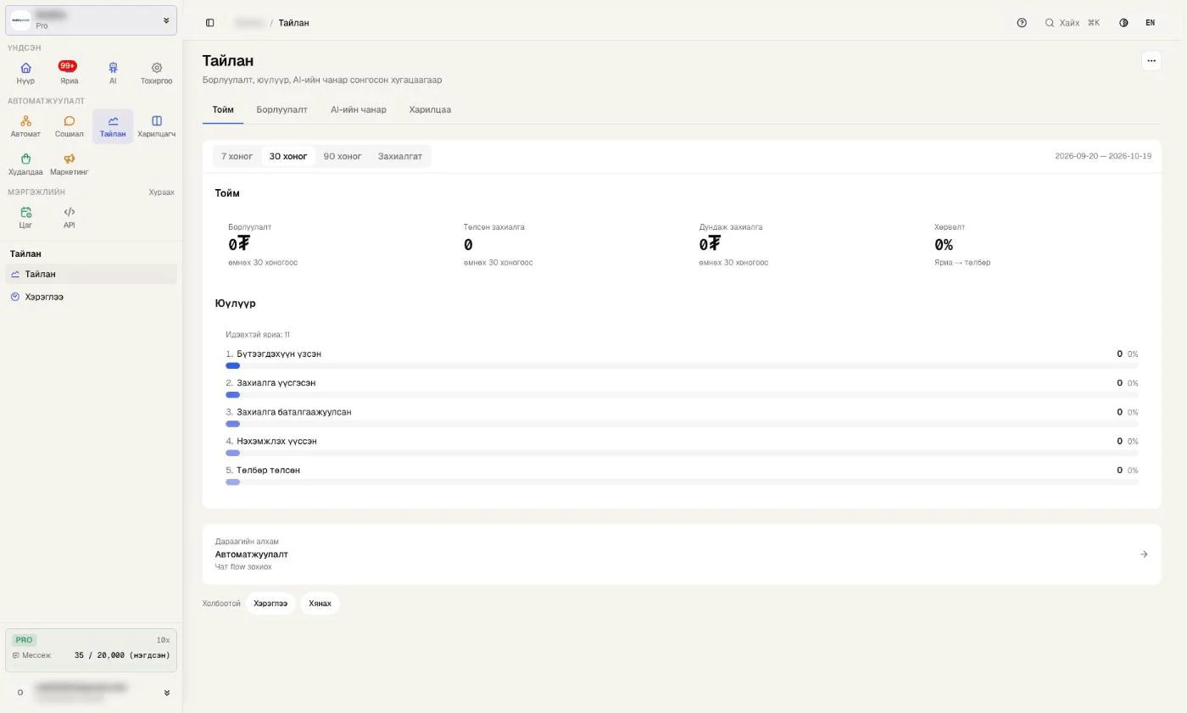Select the Тайлан report icon in grid
Screen dimensions: 1187x713
[x=113, y=126]
